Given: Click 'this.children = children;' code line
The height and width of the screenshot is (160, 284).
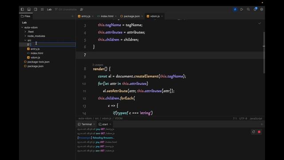Looking at the screenshot, I should 118,40.
